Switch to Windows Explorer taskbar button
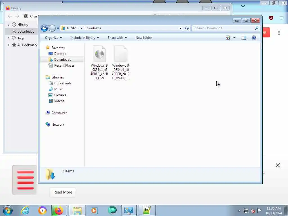Viewport: 288px width, 216px height. pos(77,210)
